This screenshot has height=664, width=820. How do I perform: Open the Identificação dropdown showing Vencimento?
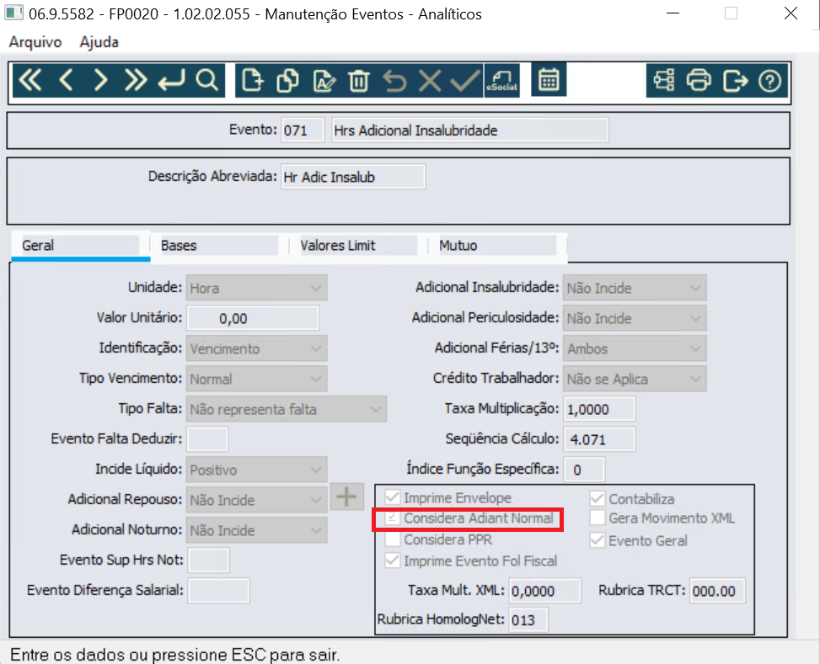257,348
